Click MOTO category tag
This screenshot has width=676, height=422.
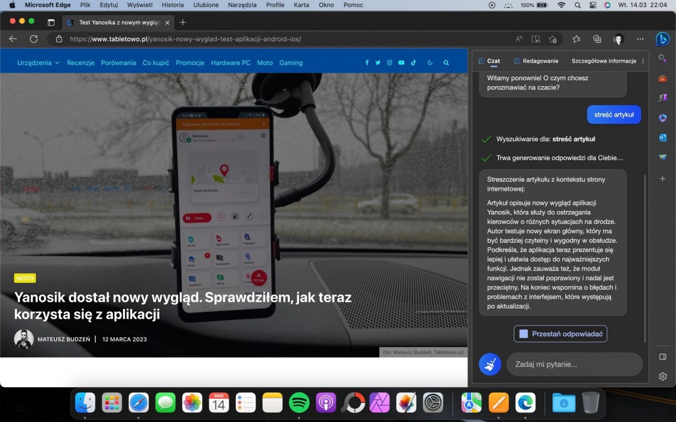pos(25,278)
